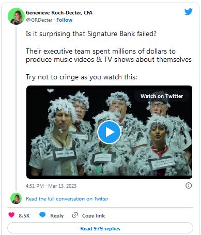The width and height of the screenshot is (201, 235).
Task: Click the blue reply speech bubble icon
Action: [42, 215]
